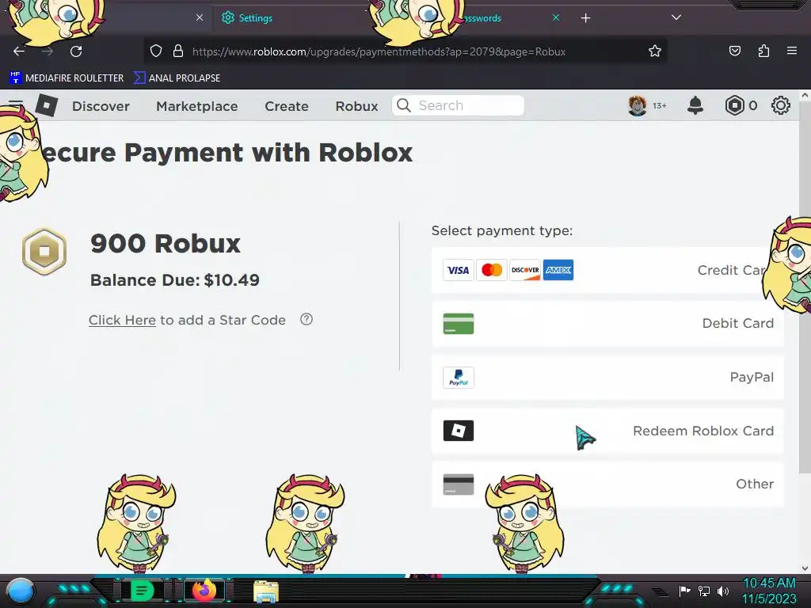This screenshot has width=811, height=608.
Task: Open a new tab with the plus button
Action: [585, 18]
